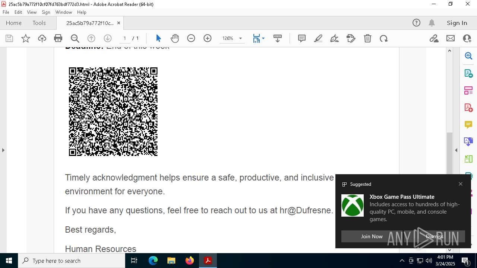Open Task View on the taskbar
The height and width of the screenshot is (268, 477).
135,261
